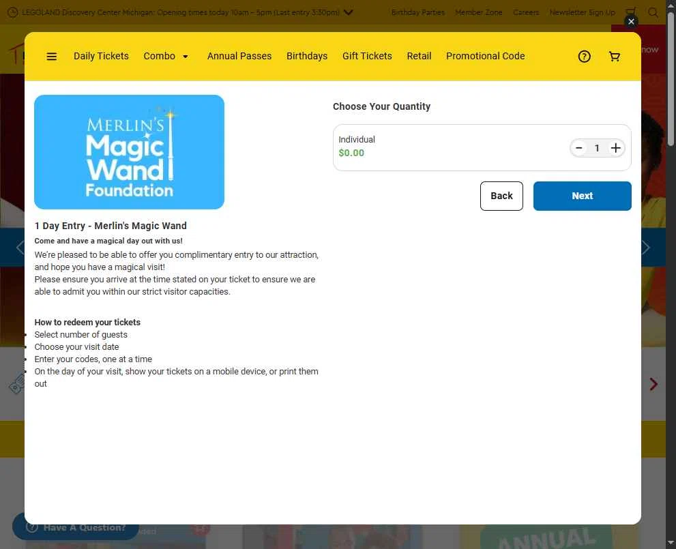Open the hamburger menu in the ticket modal
The image size is (676, 549).
pos(52,57)
